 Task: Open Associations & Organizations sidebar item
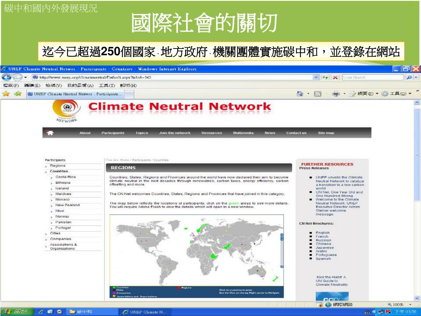tap(63, 246)
